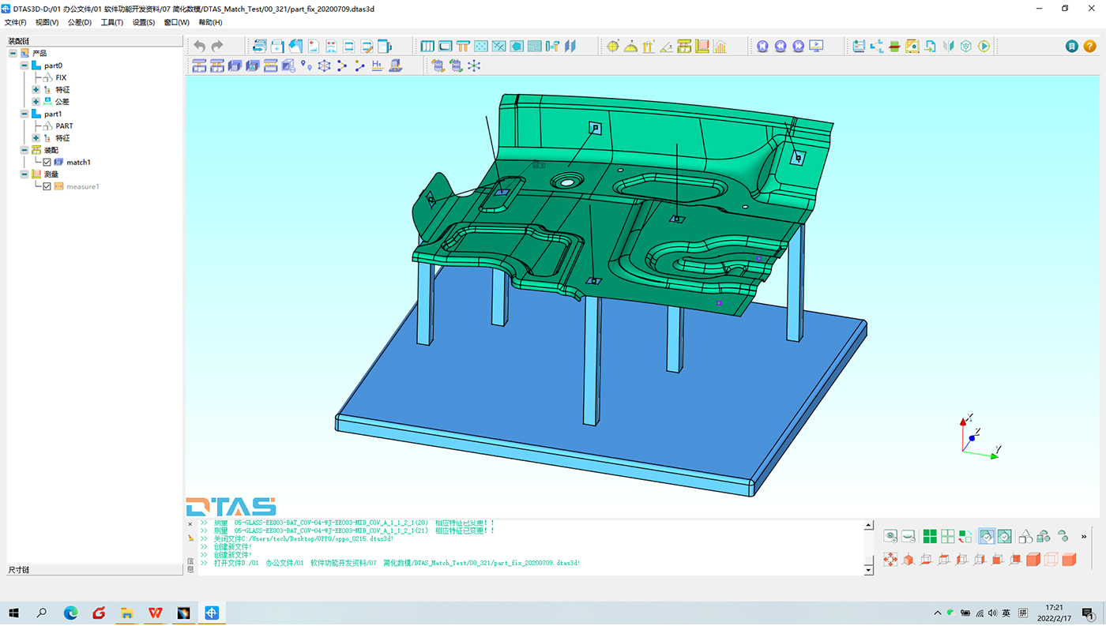This screenshot has height=626, width=1106.
Task: Expand the 特征 node under part1
Action: click(x=36, y=138)
